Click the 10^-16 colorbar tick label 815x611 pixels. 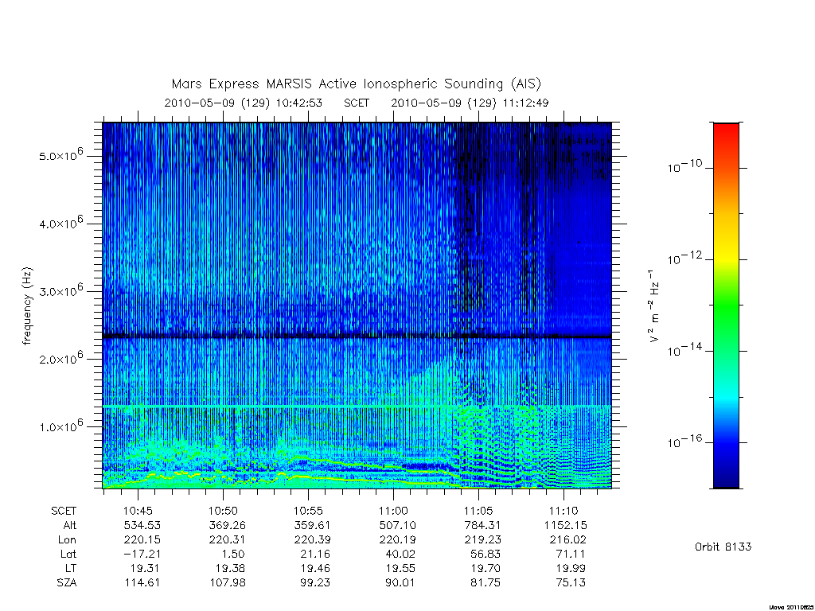[x=684, y=442]
